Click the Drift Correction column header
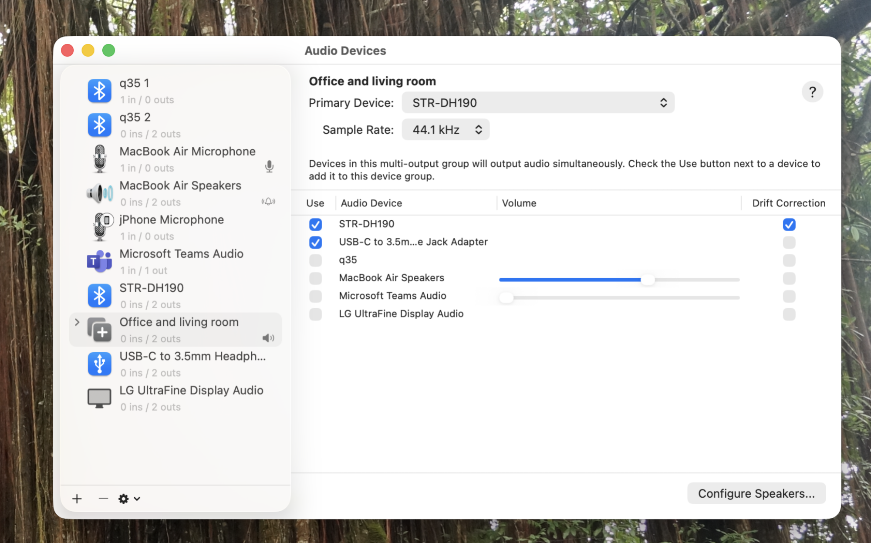Screen dimensions: 871x543 tap(789, 203)
